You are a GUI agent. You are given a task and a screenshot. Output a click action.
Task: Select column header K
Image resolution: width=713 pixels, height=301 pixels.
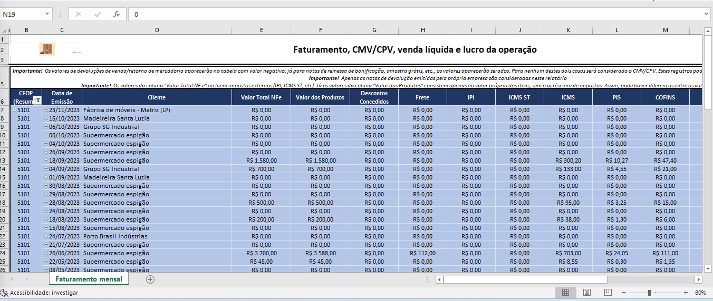(x=568, y=30)
